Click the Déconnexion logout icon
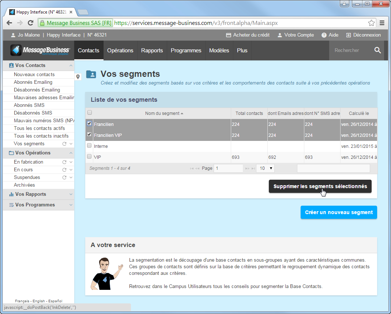This screenshot has height=314, width=391. coord(349,35)
